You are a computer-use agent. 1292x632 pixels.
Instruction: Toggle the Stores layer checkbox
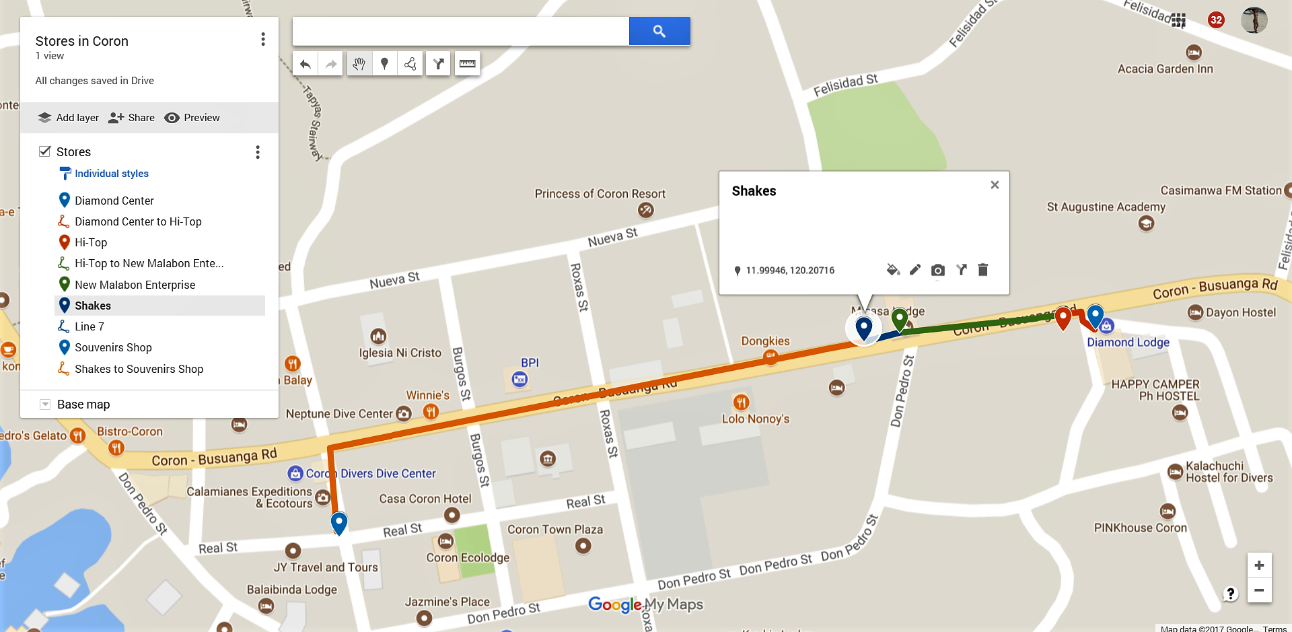coord(45,151)
